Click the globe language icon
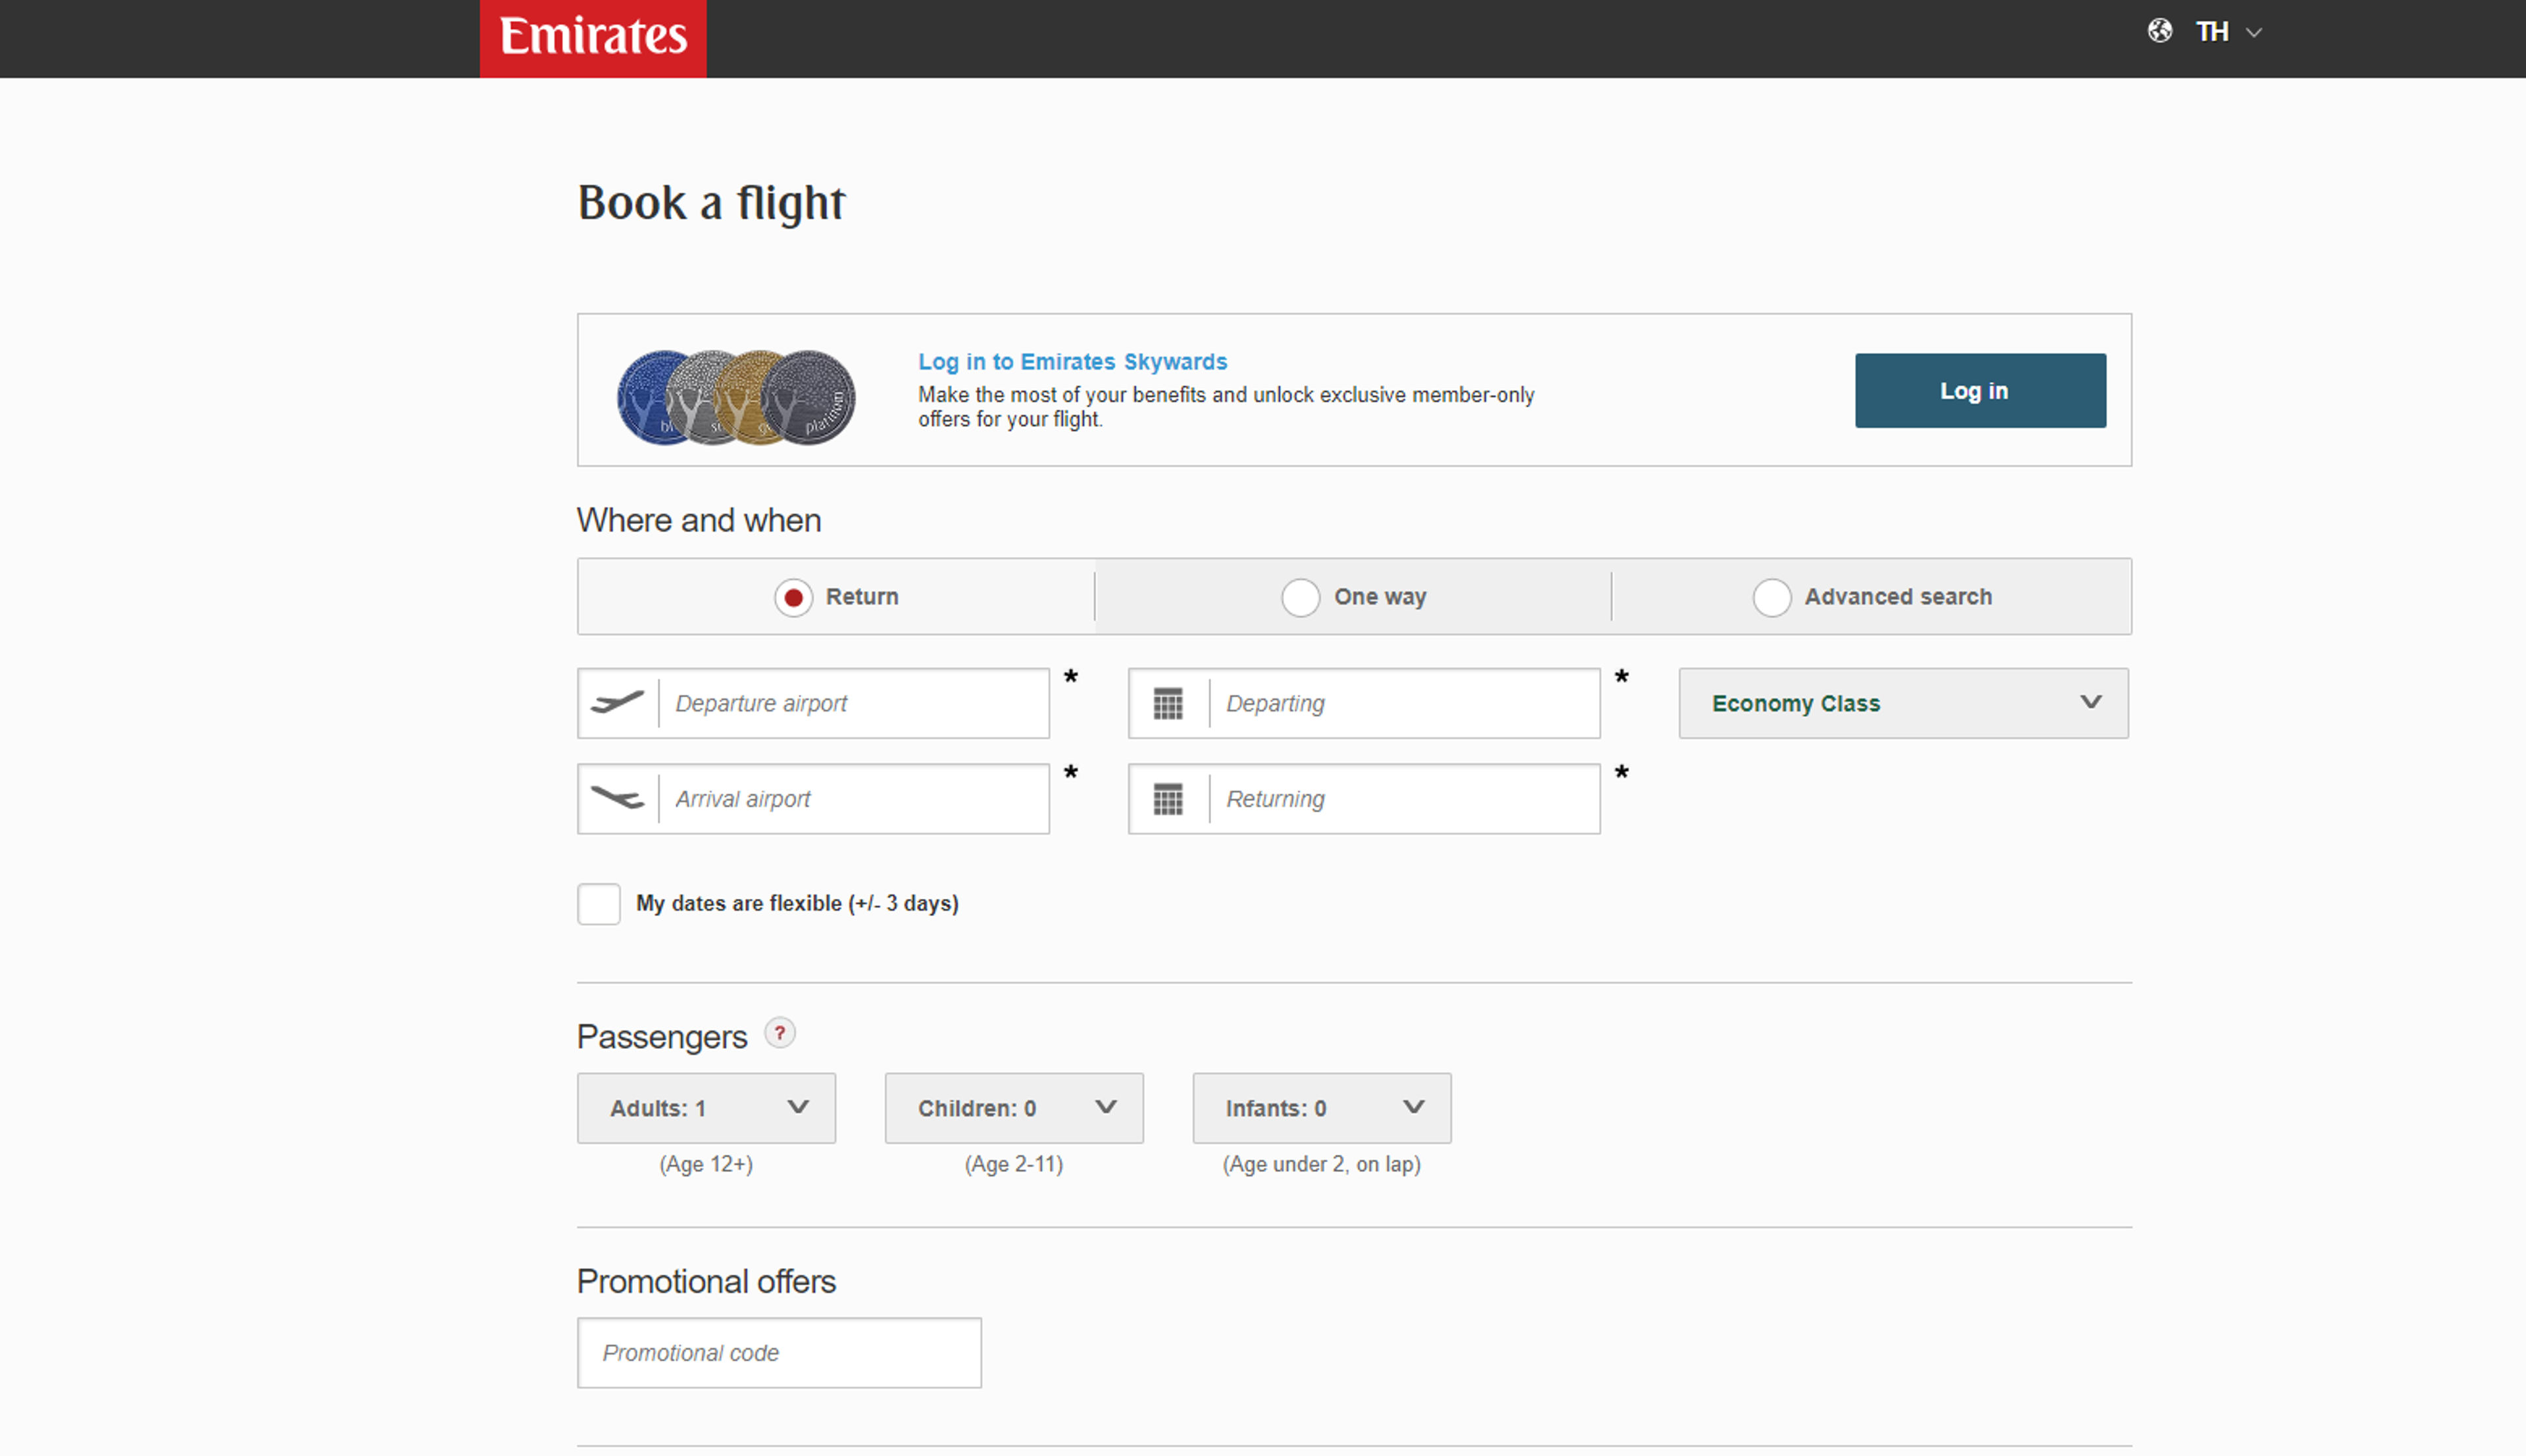The image size is (2526, 1456). [2160, 31]
